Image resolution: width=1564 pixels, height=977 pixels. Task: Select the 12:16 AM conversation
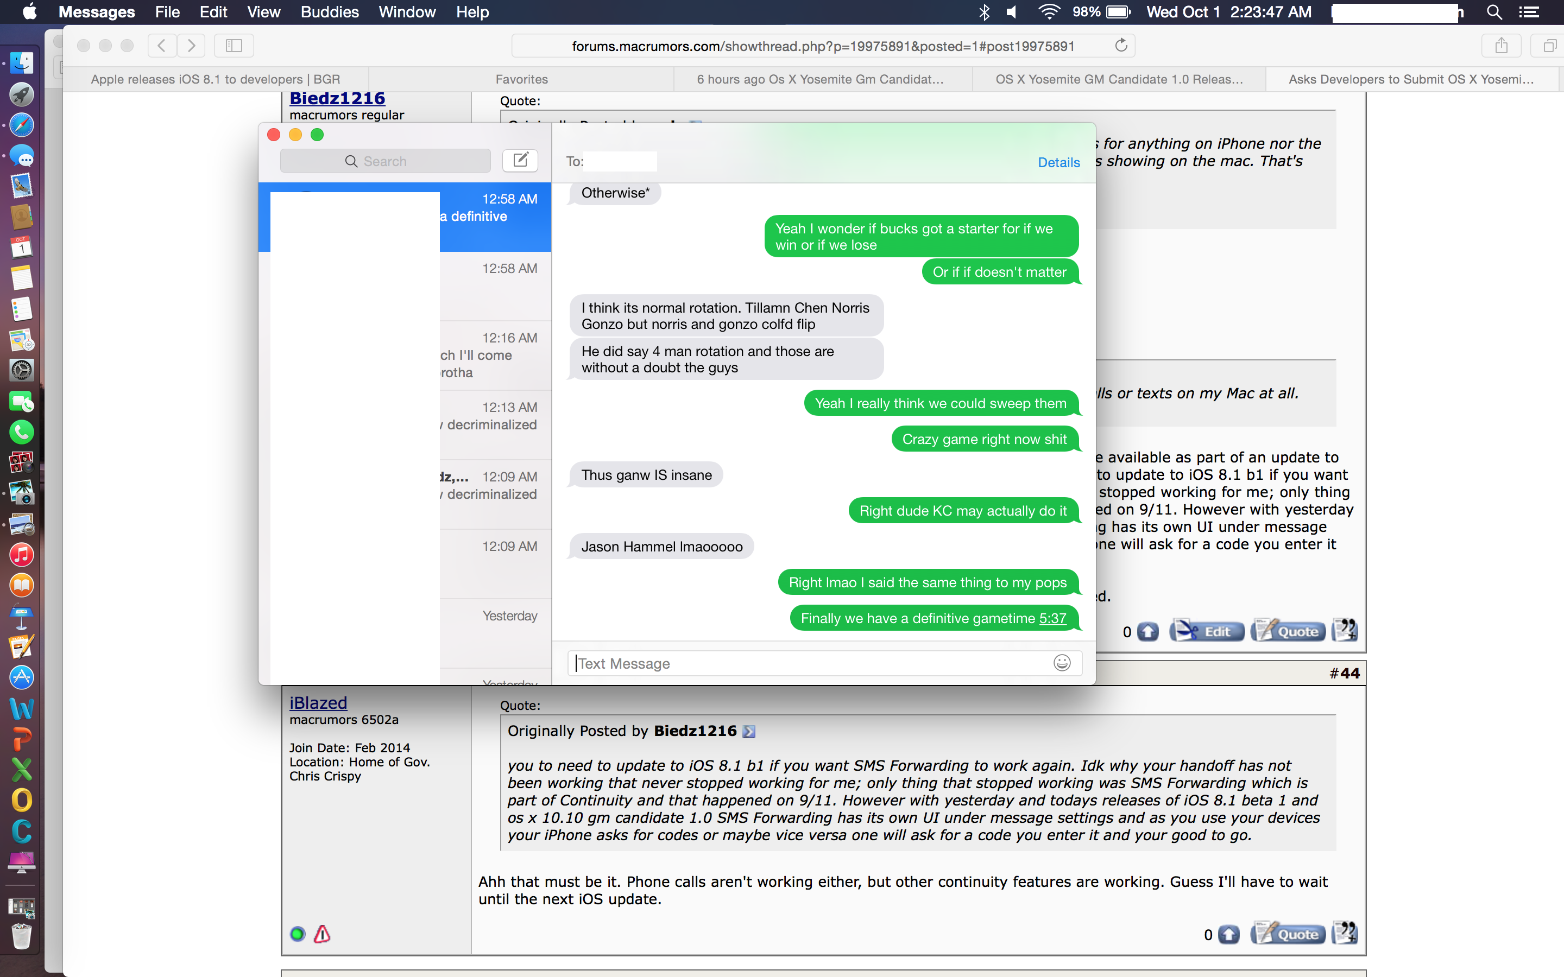click(405, 356)
